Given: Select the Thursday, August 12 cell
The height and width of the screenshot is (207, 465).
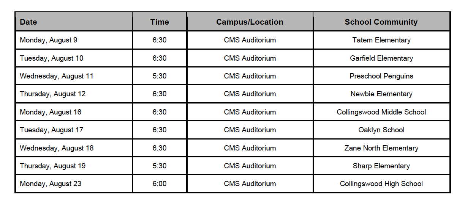Looking at the screenshot, I should (74, 94).
